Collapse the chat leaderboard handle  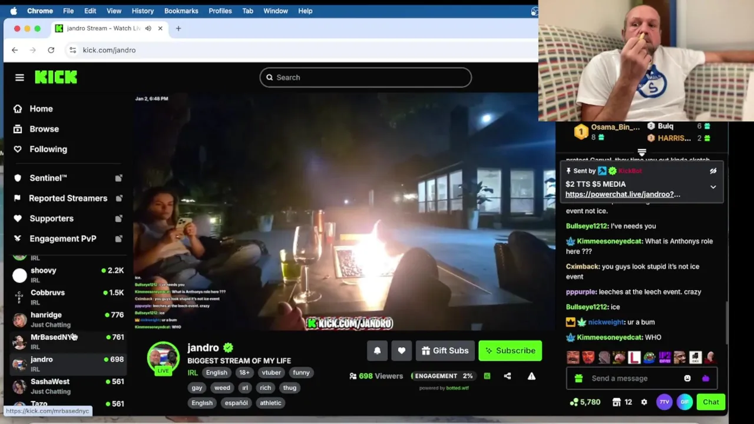(641, 152)
